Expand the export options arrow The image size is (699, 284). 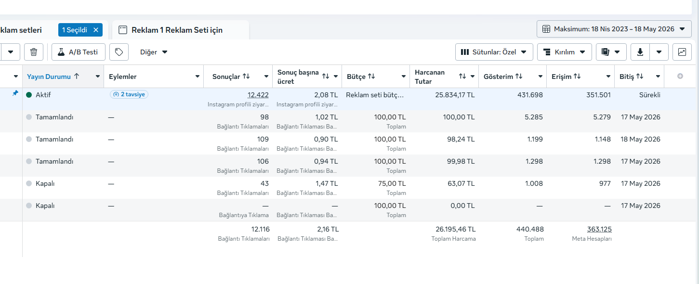pyautogui.click(x=659, y=52)
